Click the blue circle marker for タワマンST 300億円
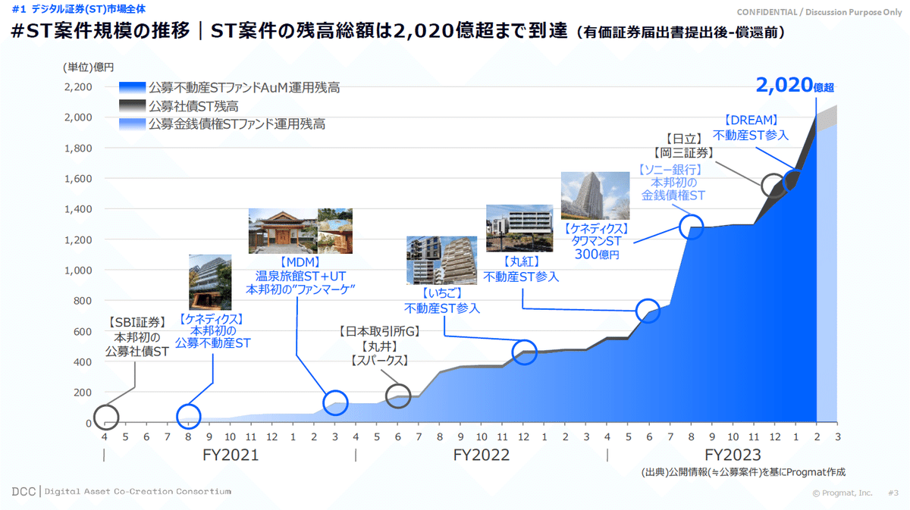This screenshot has height=510, width=910. pos(692,226)
